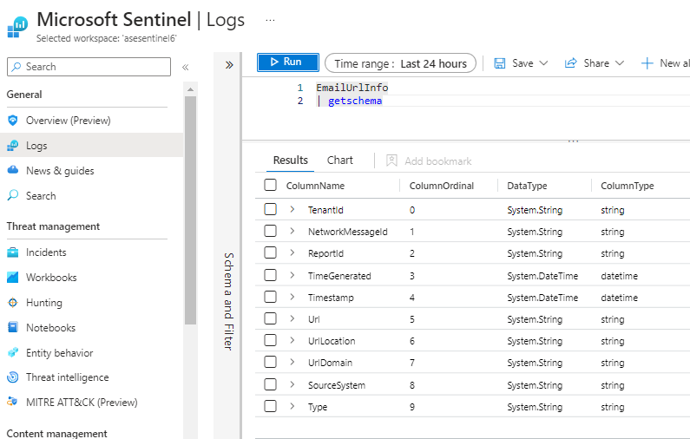The width and height of the screenshot is (690, 439).
Task: Sort by ColumnType column header
Action: click(627, 186)
